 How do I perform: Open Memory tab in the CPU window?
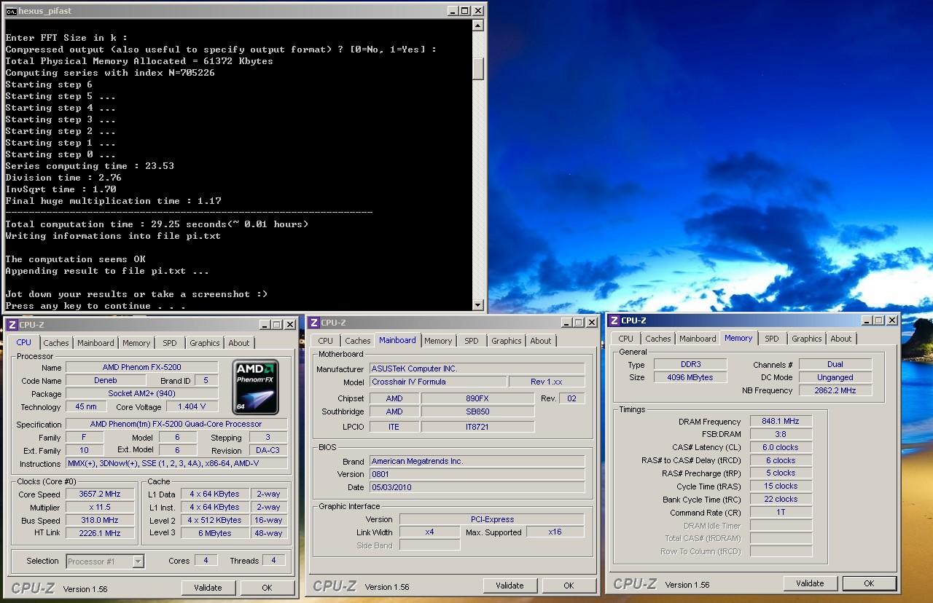tap(136, 343)
